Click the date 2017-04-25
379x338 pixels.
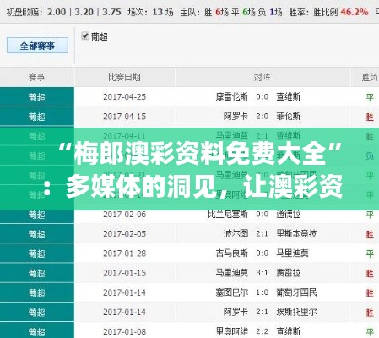[124, 97]
